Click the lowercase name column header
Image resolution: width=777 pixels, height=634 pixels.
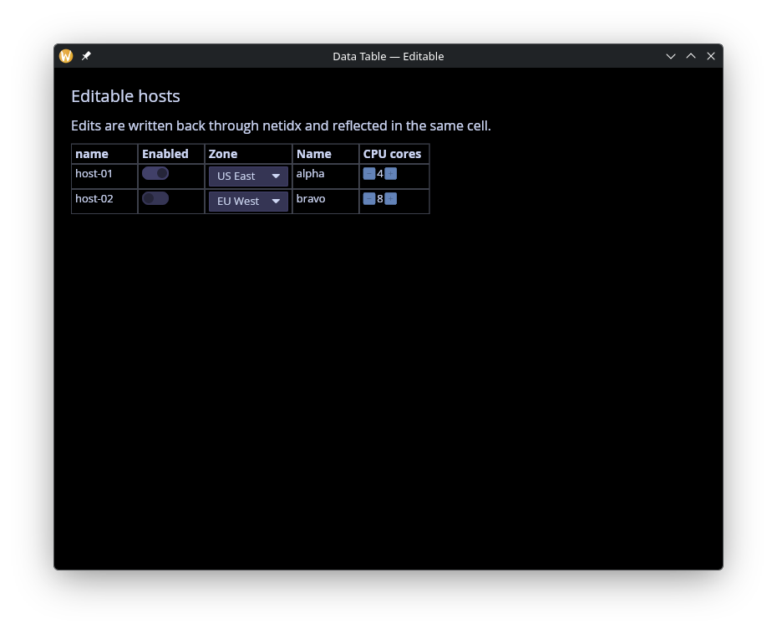(x=92, y=154)
